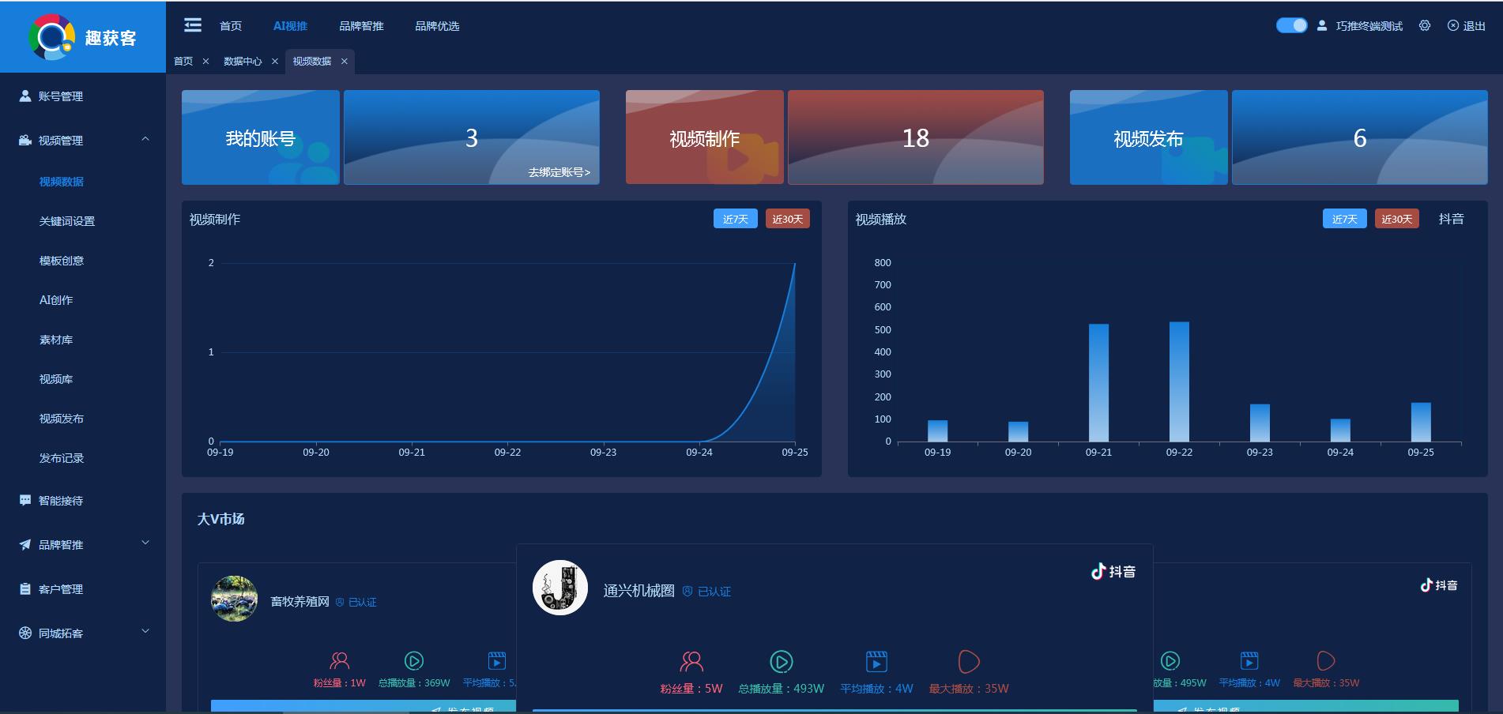Screen dimensions: 1503x714
Task: Close the 视频数据 tab
Action: point(345,61)
